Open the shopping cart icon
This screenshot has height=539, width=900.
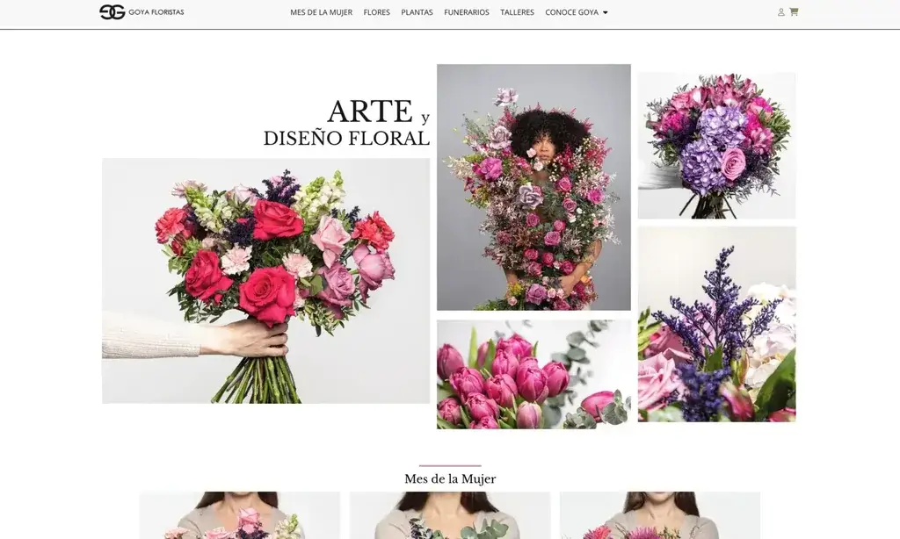click(794, 11)
